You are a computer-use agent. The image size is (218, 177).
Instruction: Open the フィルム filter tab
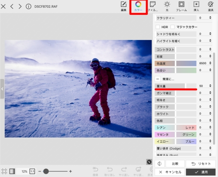(153, 6)
